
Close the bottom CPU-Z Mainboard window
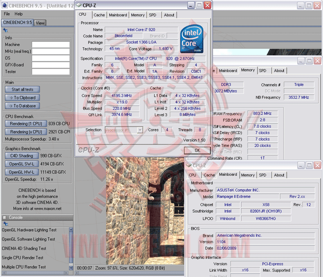[x=317, y=165]
